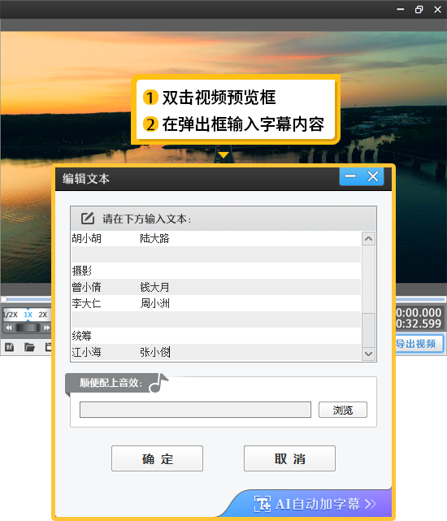
Task: Click the main window restore button
Action: click(x=419, y=9)
